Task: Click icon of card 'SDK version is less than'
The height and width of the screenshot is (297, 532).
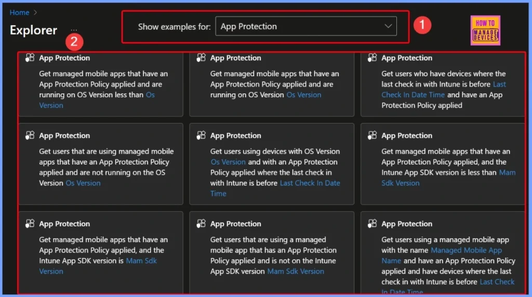Action: pyautogui.click(x=372, y=136)
